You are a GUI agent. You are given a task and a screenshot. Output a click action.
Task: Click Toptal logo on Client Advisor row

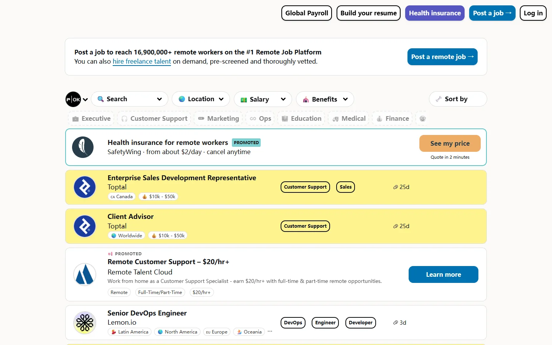click(x=85, y=226)
